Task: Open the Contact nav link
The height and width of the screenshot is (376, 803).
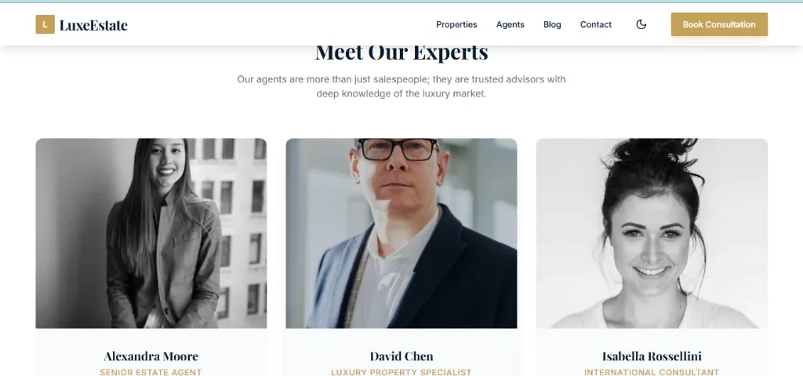Action: click(596, 24)
